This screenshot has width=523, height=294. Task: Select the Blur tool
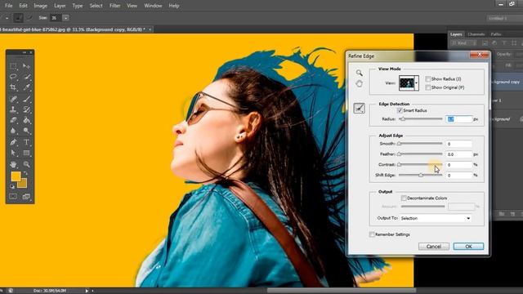point(13,131)
